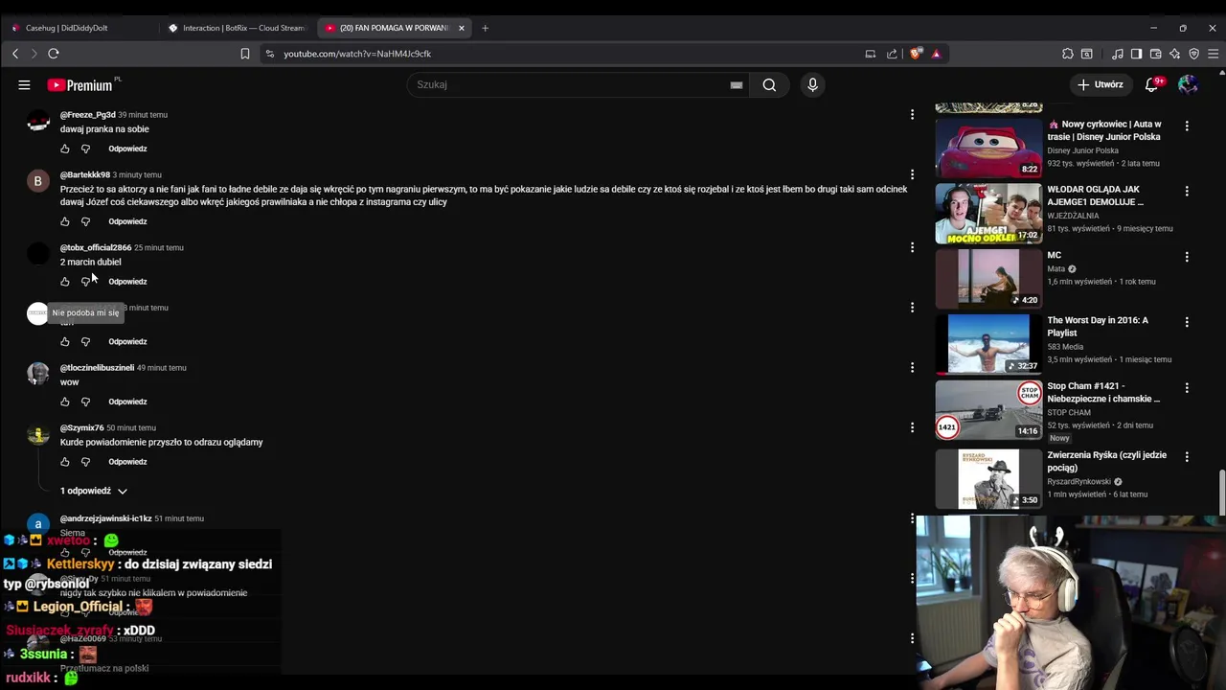Open Brave VPN toolbar icon
This screenshot has width=1226, height=690.
(1193, 54)
